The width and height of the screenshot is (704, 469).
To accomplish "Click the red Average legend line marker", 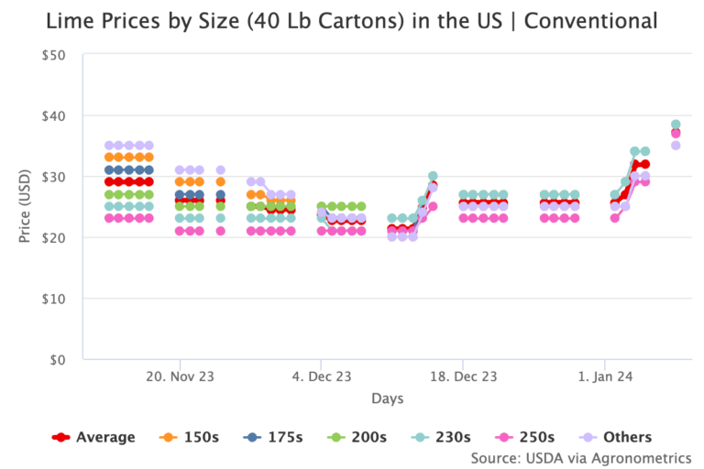I will click(x=61, y=438).
